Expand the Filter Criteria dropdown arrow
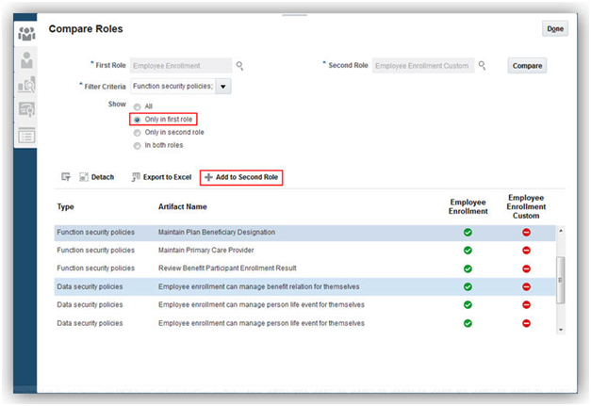Screen dimensions: 591x406 coord(223,87)
